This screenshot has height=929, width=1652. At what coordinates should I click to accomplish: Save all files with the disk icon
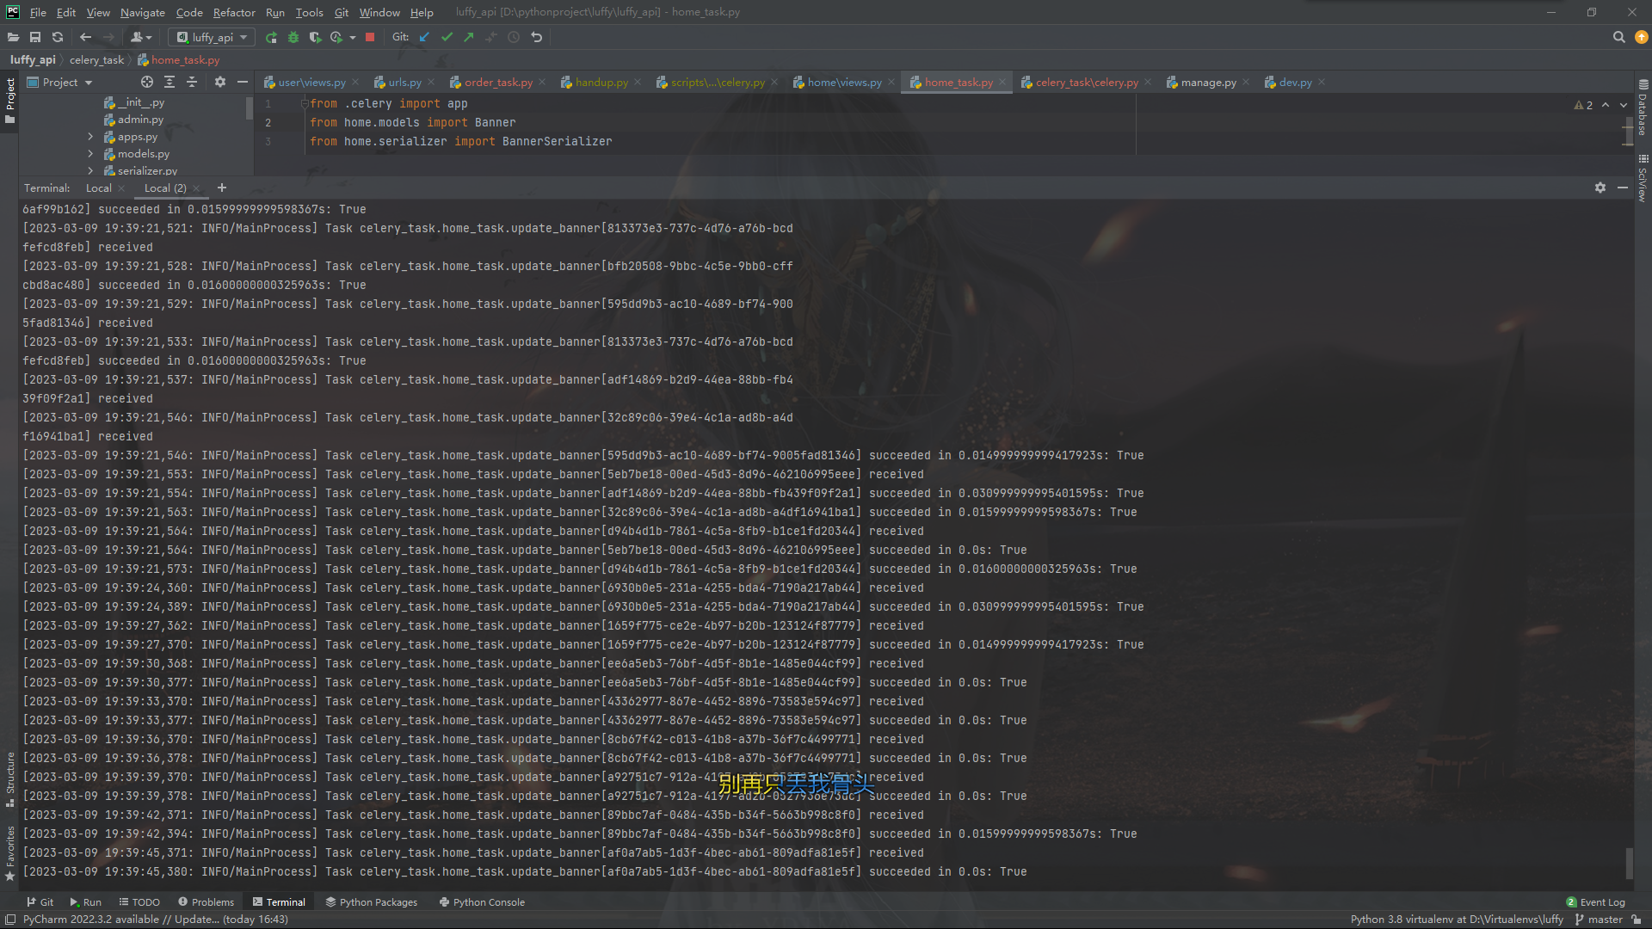tap(35, 37)
